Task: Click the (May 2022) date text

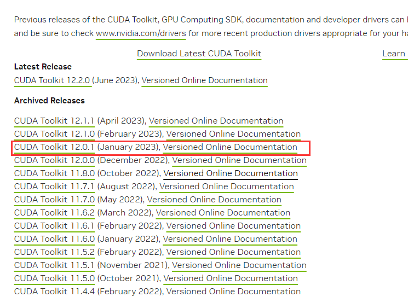Action: point(120,200)
